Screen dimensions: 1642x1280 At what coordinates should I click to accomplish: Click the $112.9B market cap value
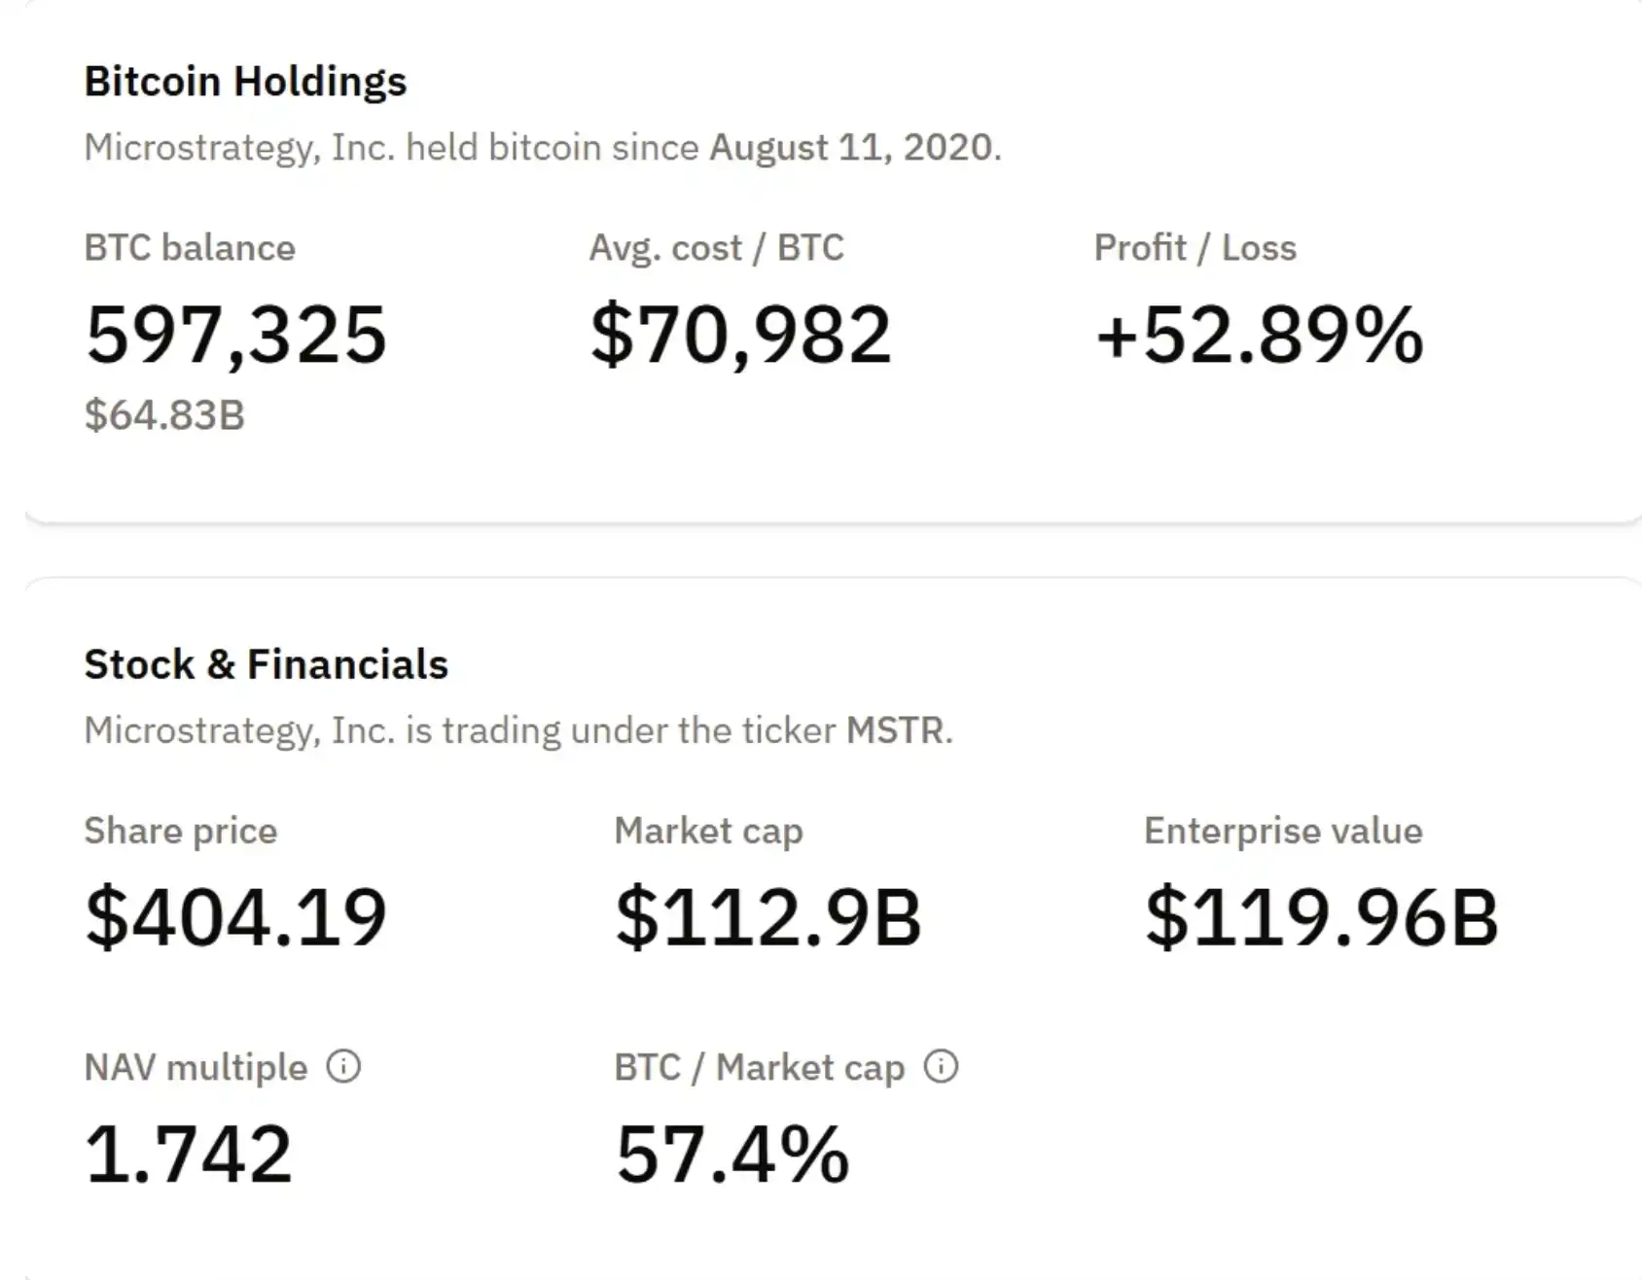[x=767, y=917]
